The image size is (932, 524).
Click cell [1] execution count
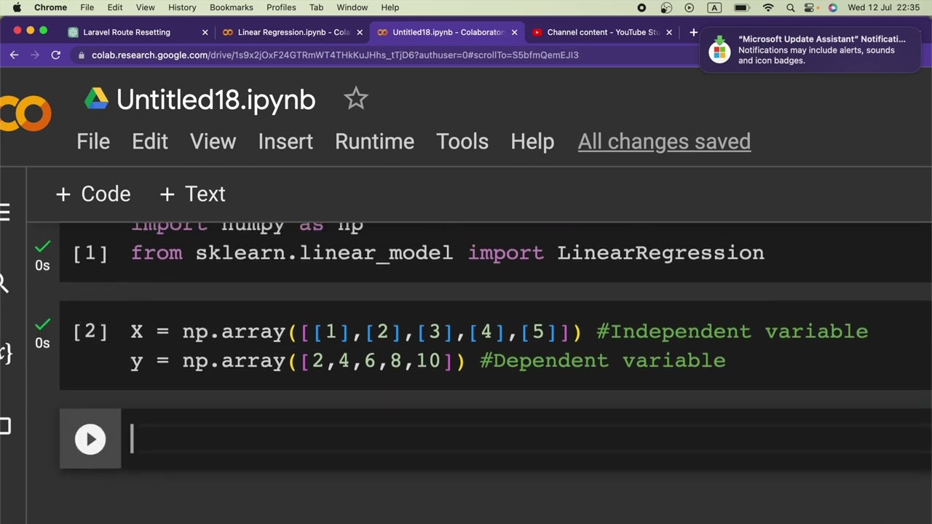pos(90,253)
